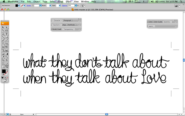185x116 pixels.
Task: Select the Rectangle tool
Action: point(6,37)
